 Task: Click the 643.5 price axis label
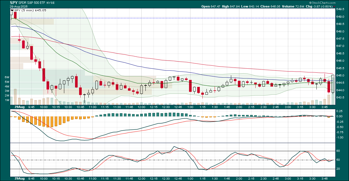coord(341,98)
